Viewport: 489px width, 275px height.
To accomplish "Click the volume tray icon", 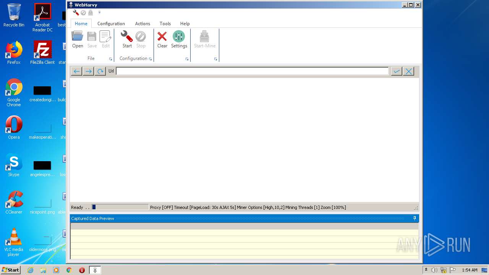I will coord(434,270).
